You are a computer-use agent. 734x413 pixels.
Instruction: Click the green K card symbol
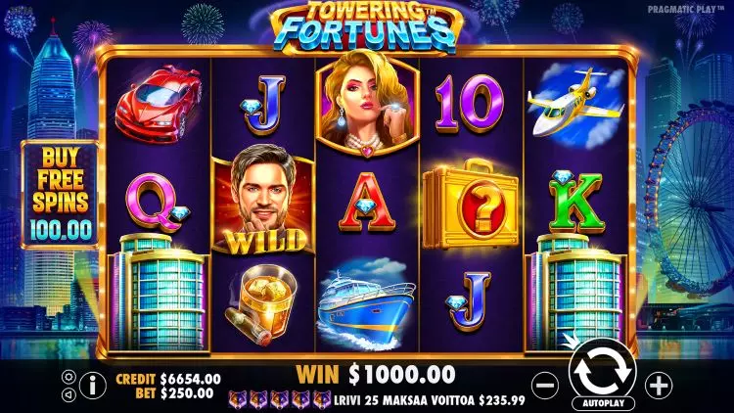(x=575, y=202)
